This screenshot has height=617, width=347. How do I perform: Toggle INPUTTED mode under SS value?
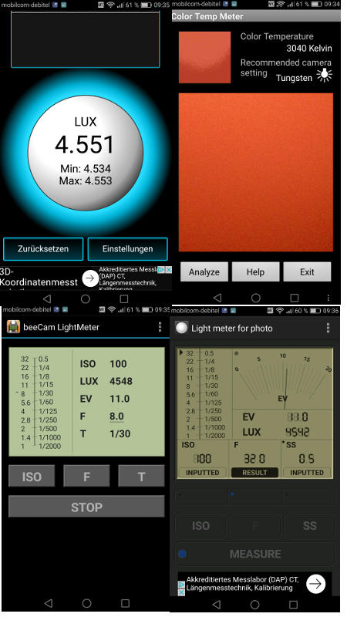(307, 472)
